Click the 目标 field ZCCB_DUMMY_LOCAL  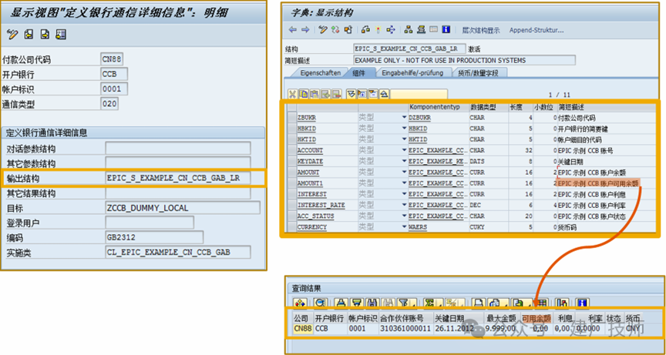point(182,208)
